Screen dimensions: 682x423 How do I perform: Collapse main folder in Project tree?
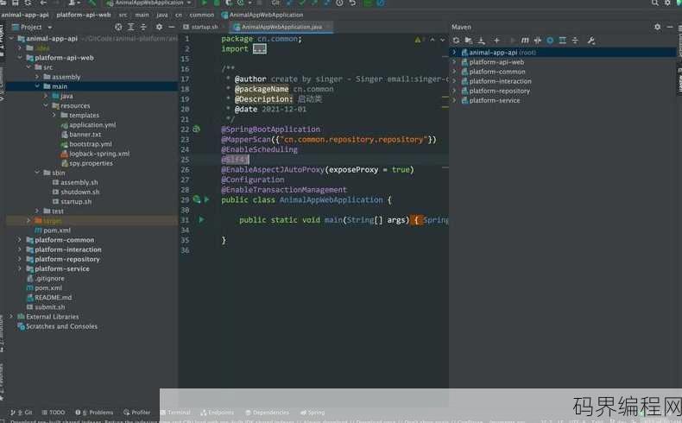(x=37, y=86)
